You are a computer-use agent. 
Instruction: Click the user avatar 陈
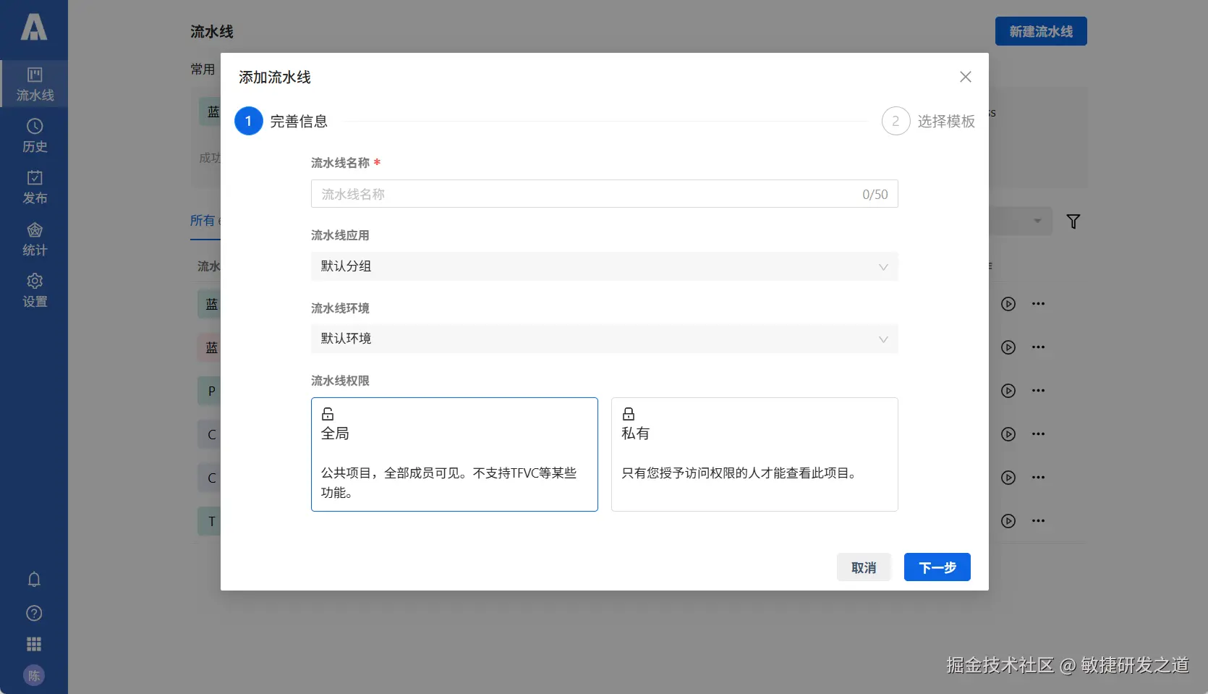coord(34,675)
